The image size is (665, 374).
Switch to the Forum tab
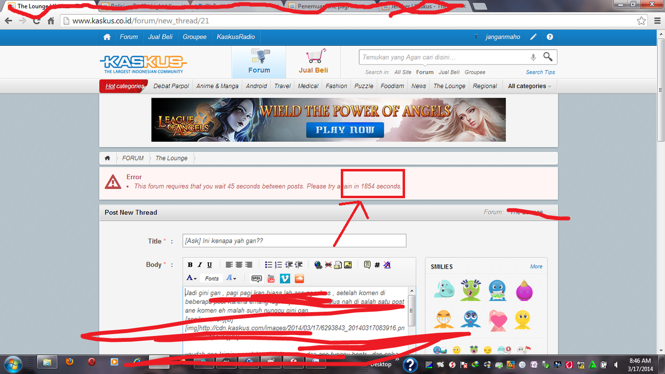click(x=259, y=62)
